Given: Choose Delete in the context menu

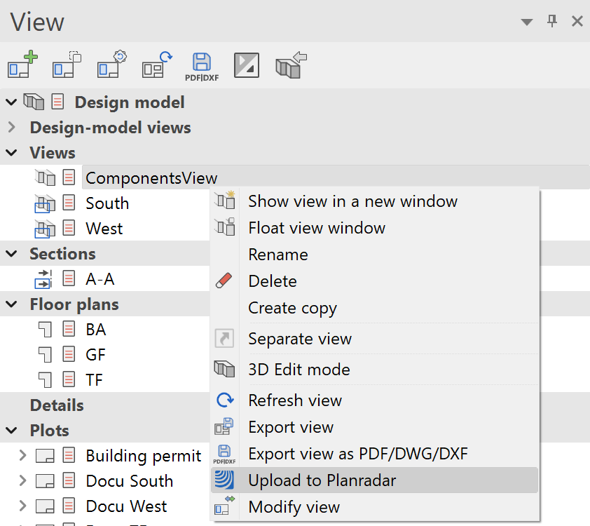Looking at the screenshot, I should click(273, 281).
